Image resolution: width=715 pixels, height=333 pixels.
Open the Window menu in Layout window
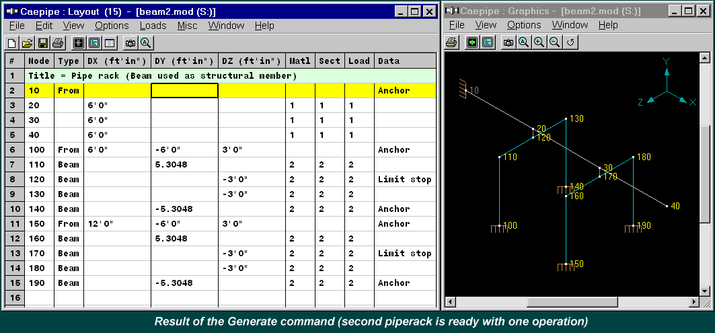pyautogui.click(x=226, y=26)
